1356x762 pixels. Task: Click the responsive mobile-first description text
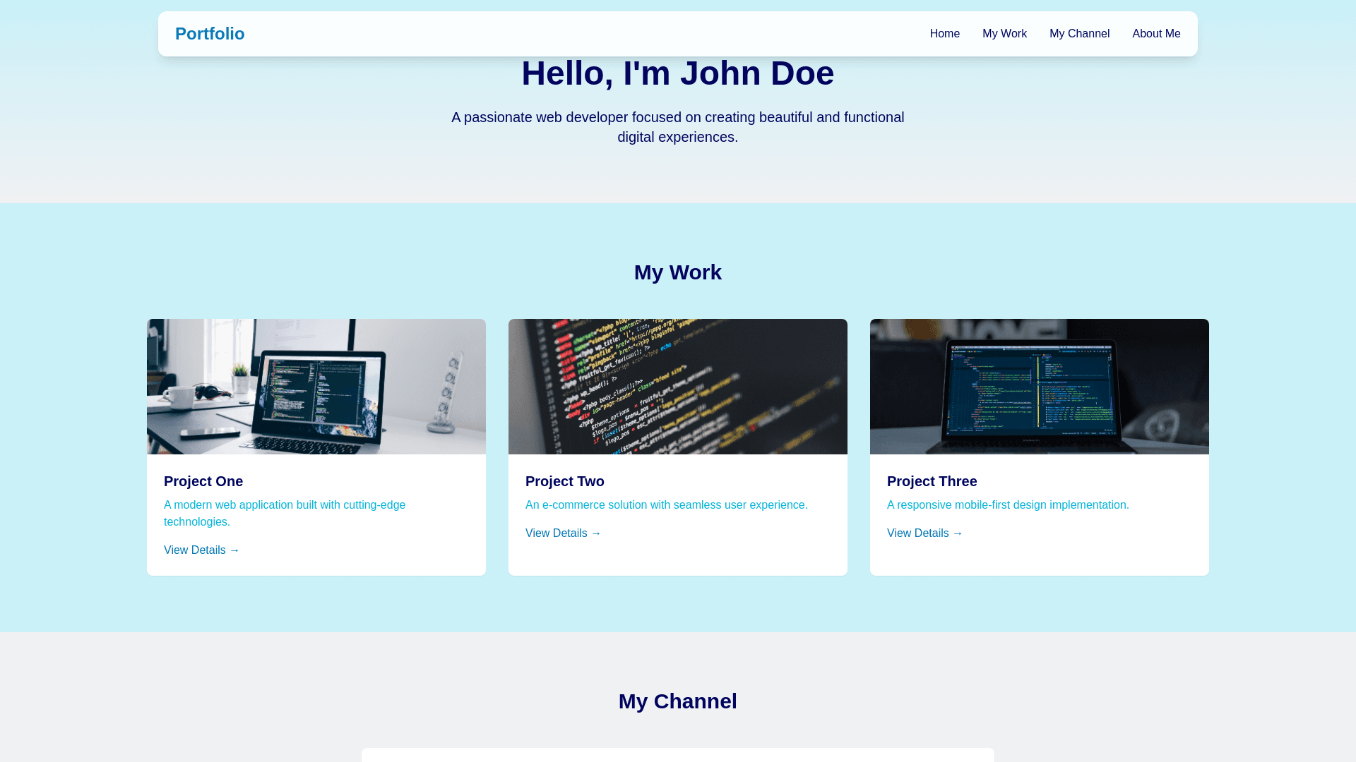[x=1008, y=505]
